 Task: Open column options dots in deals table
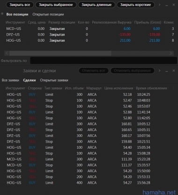tap(173, 88)
